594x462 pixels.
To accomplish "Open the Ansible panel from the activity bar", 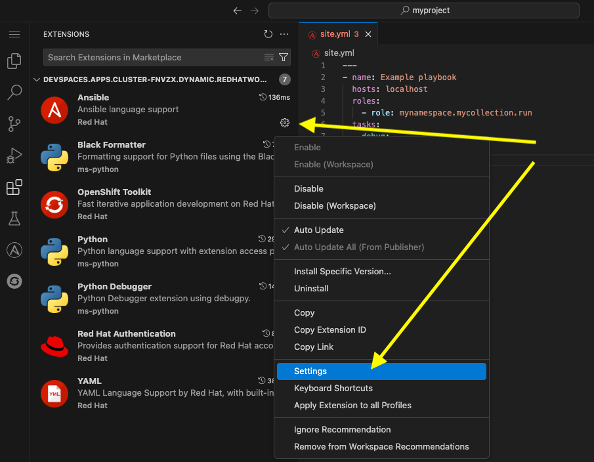I will pyautogui.click(x=14, y=249).
